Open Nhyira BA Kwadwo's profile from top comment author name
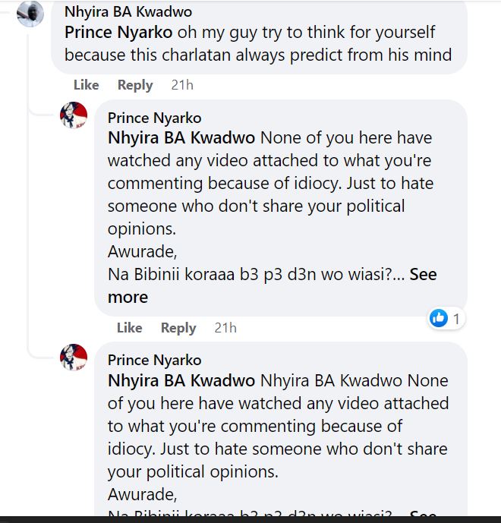Screen dimensions: 501x523 (128, 12)
